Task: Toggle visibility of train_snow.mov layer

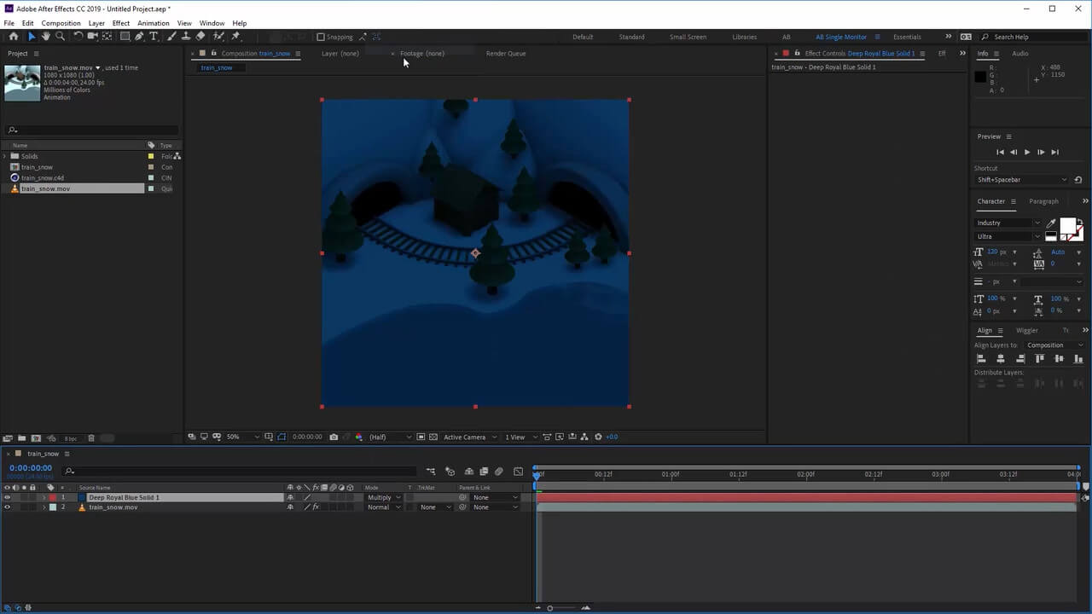Action: [x=7, y=507]
